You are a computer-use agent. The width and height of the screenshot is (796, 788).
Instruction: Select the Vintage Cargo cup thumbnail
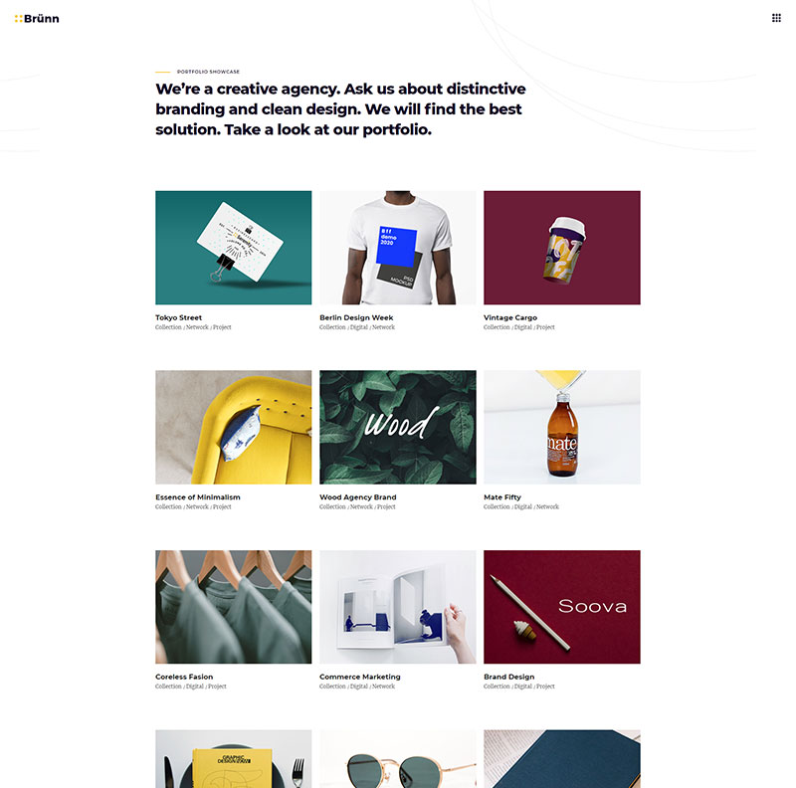click(562, 248)
